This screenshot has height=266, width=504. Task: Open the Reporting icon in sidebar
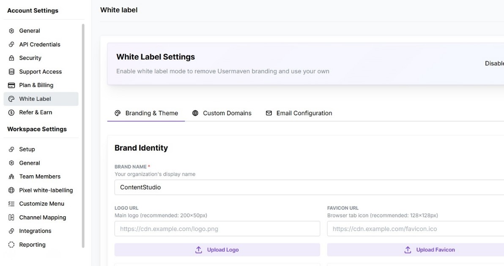click(11, 244)
